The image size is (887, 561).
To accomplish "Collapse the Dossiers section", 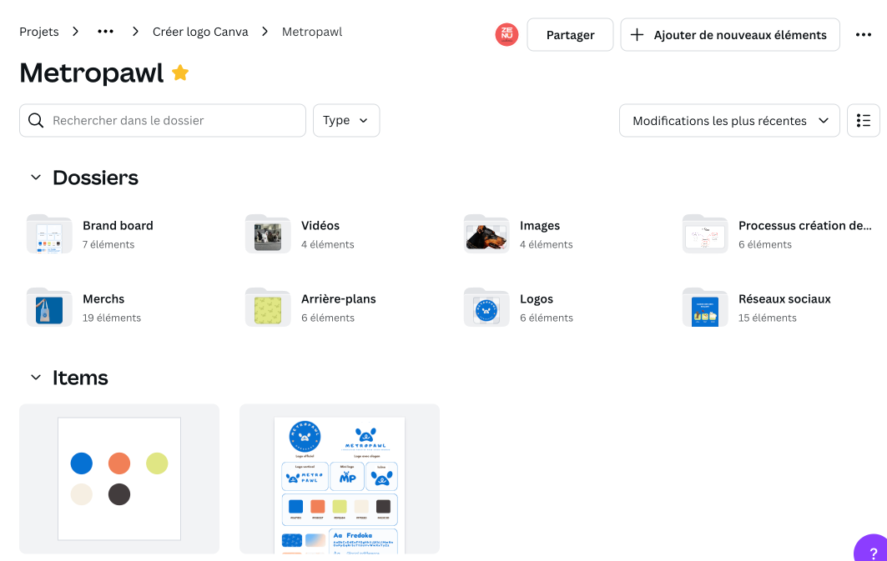I will click(35, 177).
